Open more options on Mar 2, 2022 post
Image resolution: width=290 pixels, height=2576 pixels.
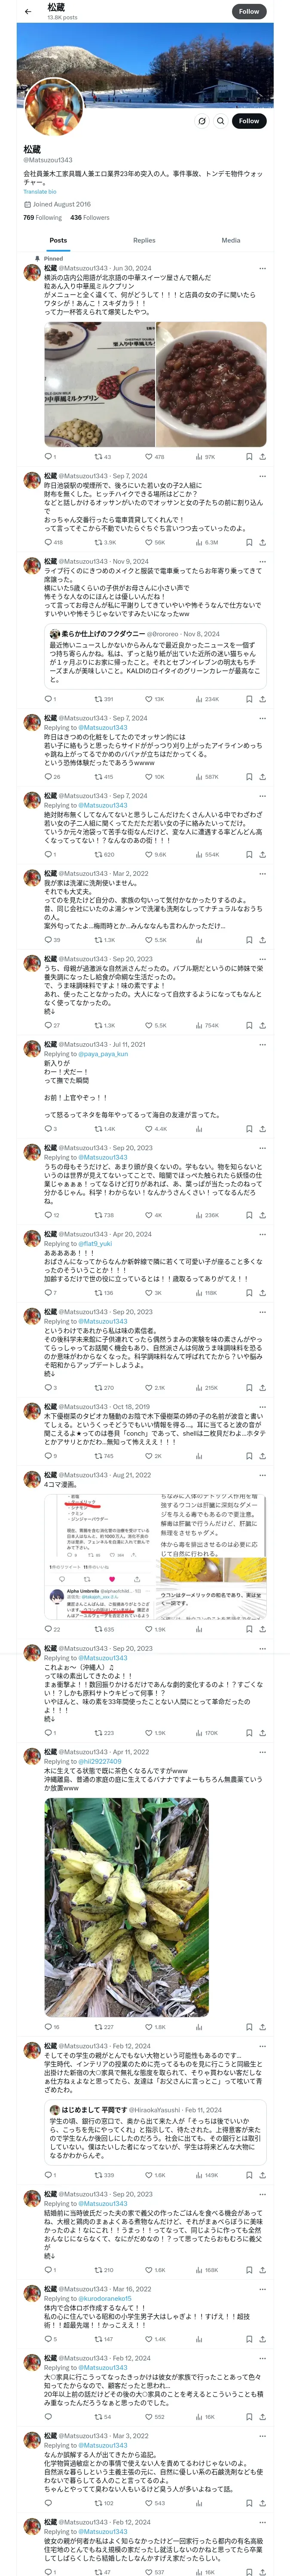click(x=263, y=873)
